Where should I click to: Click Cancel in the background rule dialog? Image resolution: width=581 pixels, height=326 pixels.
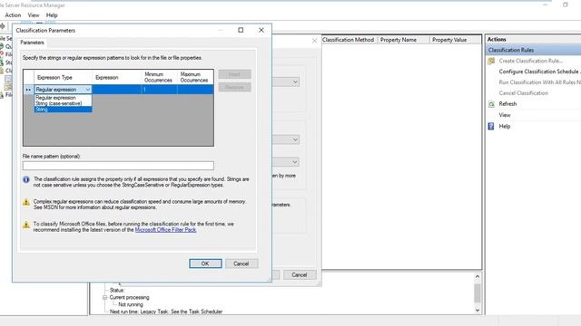pyautogui.click(x=300, y=275)
